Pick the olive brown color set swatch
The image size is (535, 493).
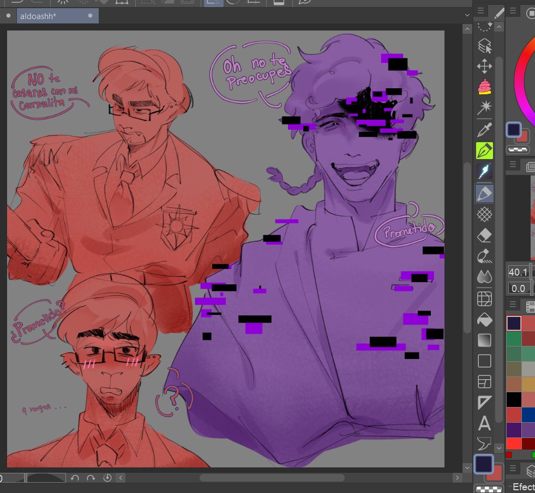[514, 369]
